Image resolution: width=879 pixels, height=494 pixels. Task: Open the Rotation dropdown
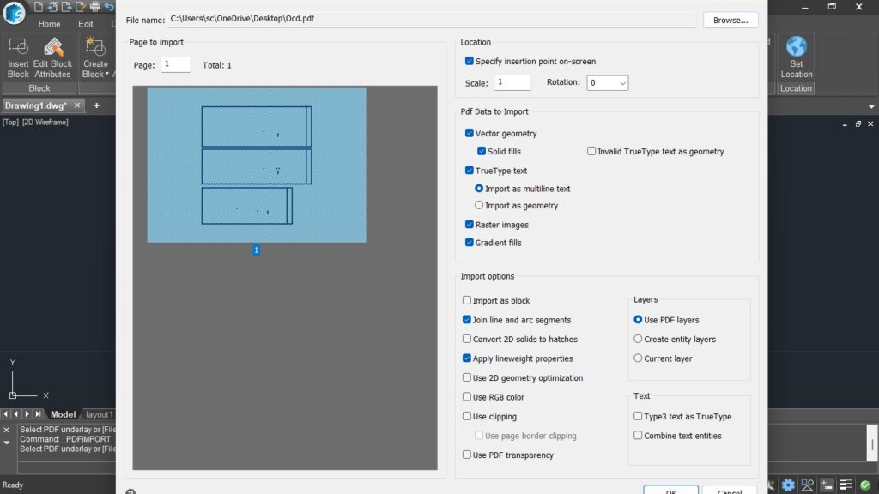click(x=608, y=83)
